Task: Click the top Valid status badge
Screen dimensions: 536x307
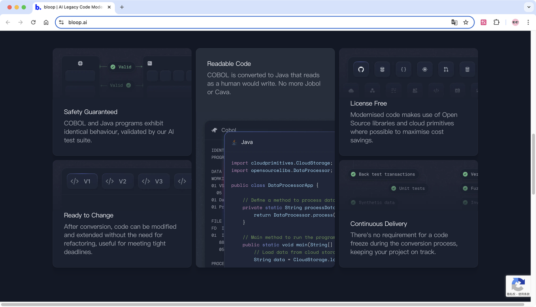Action: (x=121, y=67)
